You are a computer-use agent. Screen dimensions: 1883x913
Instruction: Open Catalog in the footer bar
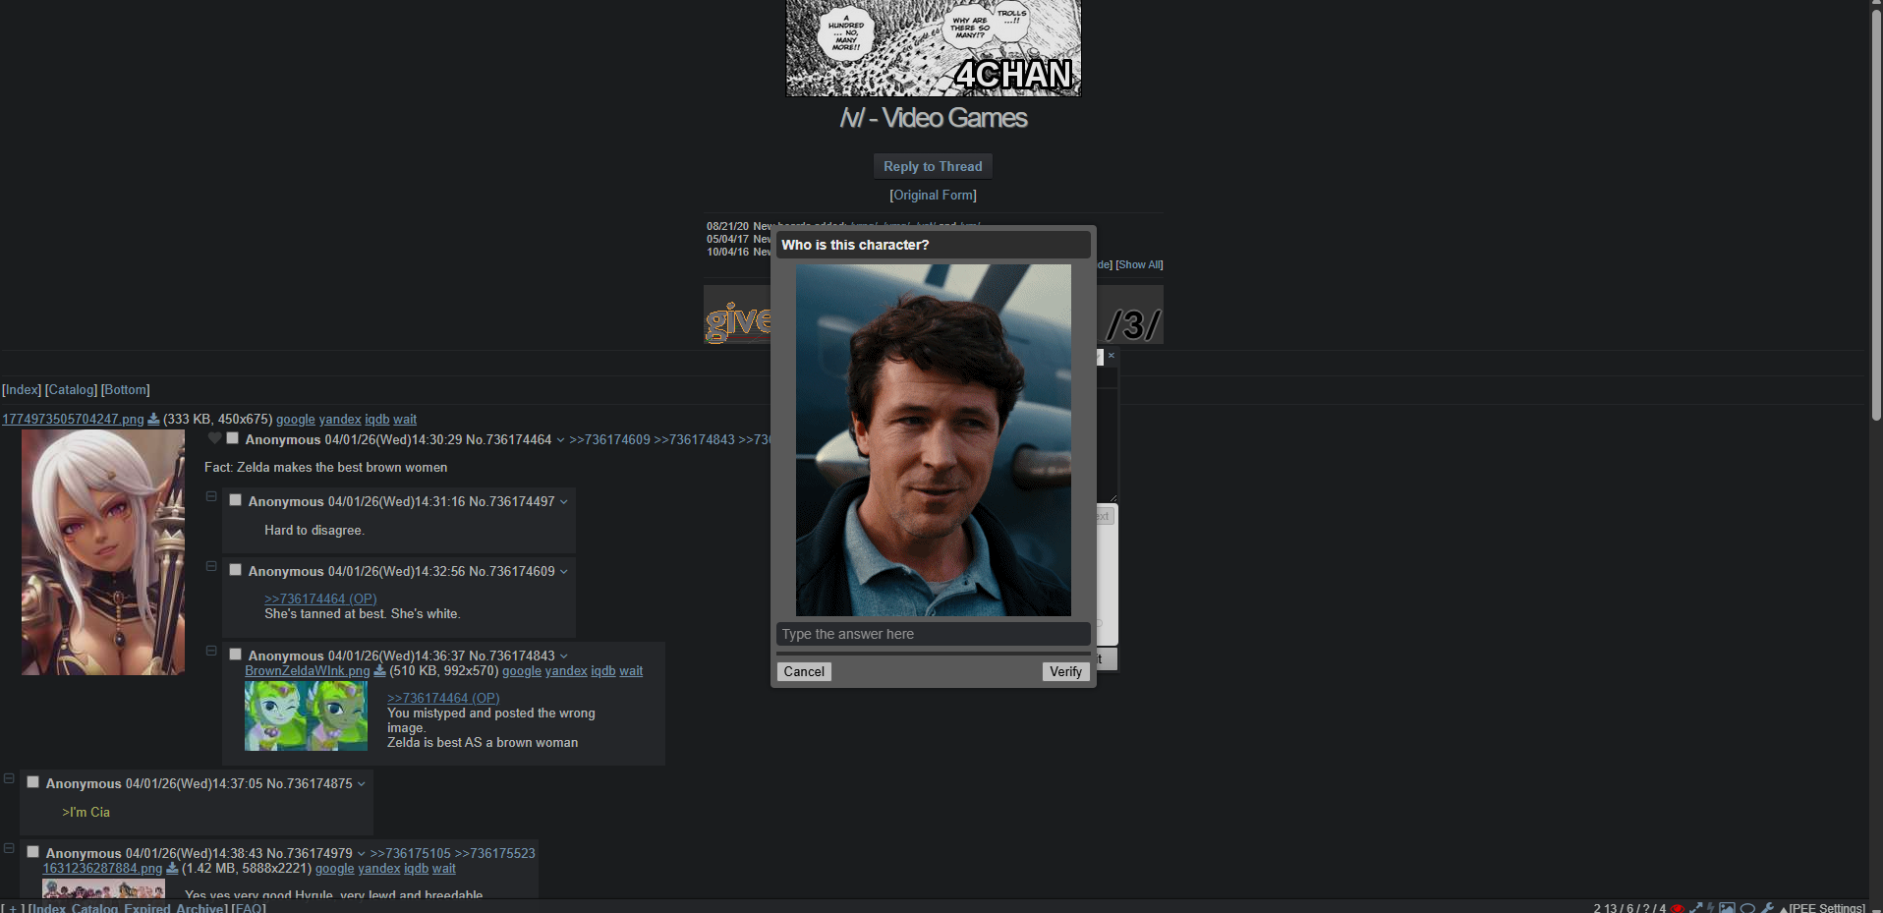pyautogui.click(x=94, y=908)
